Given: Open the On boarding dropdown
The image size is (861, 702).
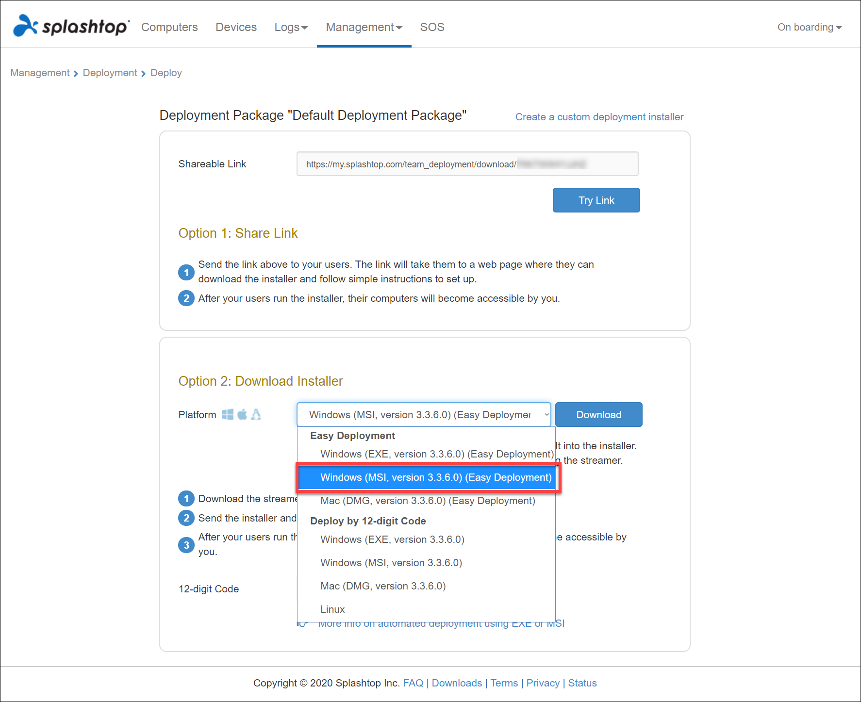Looking at the screenshot, I should pos(809,27).
